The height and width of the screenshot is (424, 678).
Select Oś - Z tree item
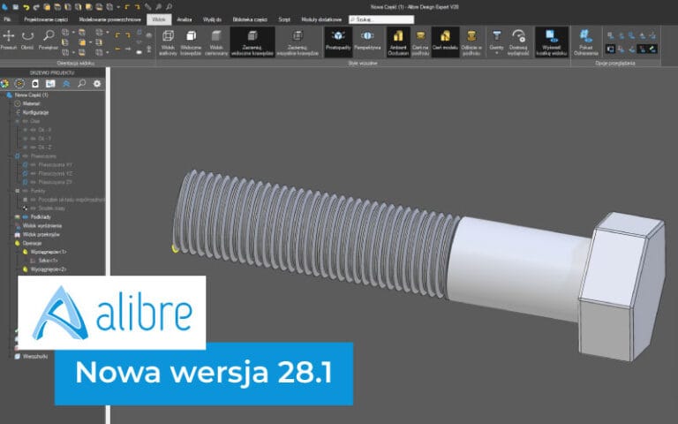(x=44, y=148)
